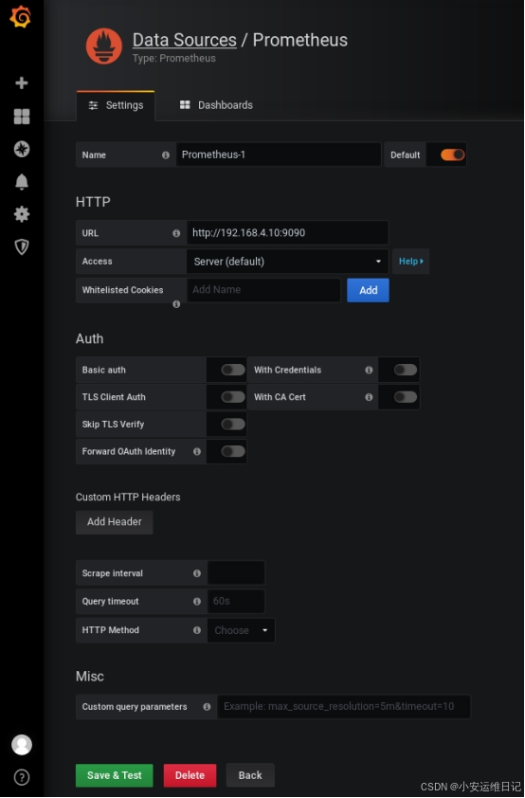Click the Prometheus flame logo
The height and width of the screenshot is (798, 525).
[x=104, y=46]
